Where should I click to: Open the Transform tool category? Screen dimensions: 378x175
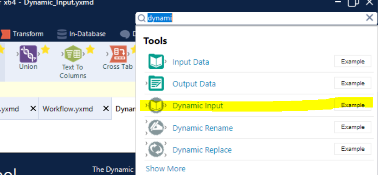coord(22,34)
